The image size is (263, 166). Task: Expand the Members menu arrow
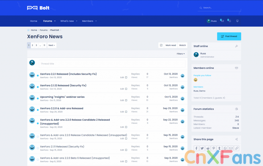[x=96, y=21]
